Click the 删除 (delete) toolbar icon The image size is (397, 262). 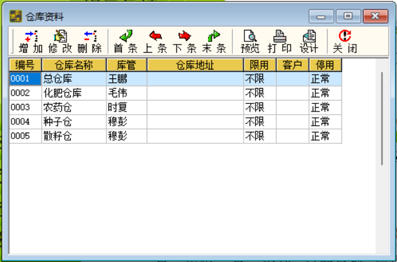(x=89, y=41)
